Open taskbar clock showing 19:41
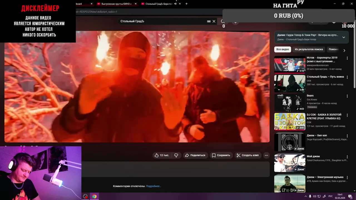The image size is (356, 200). [340, 196]
